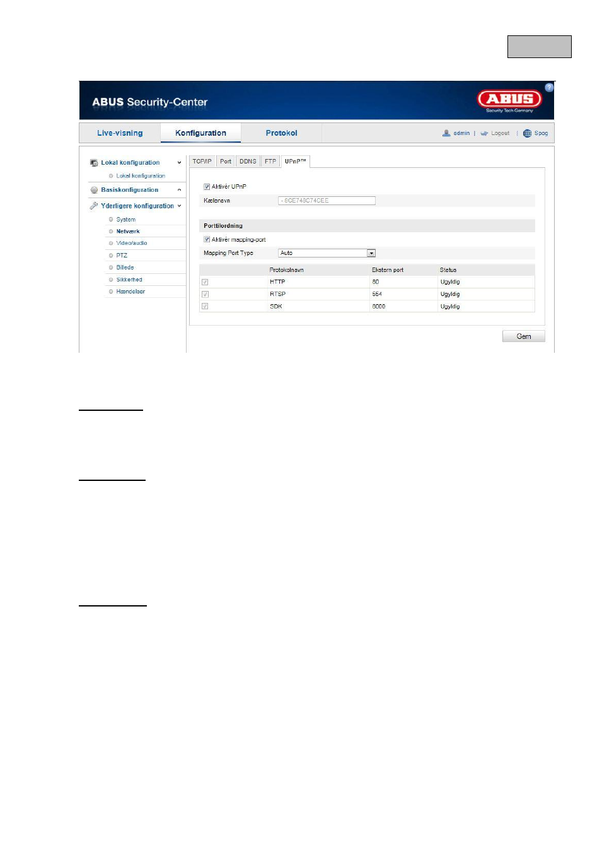Open Sikkerhed in the sidebar
Viewport: 602px width, 852px height.
[x=129, y=280]
